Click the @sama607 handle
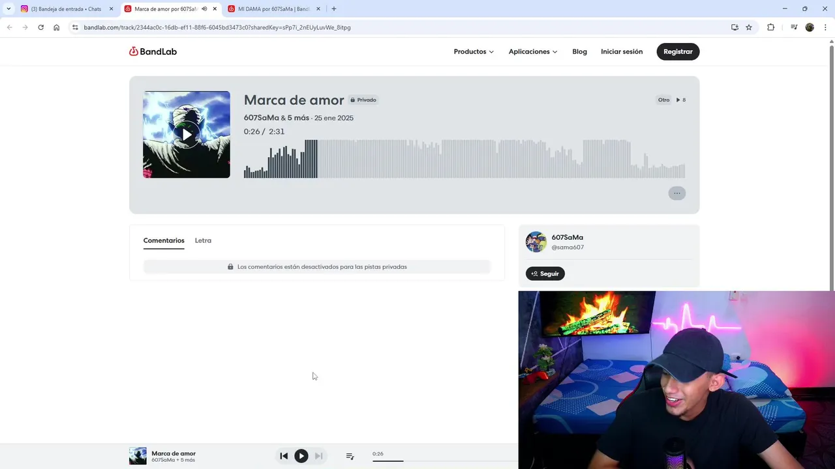The image size is (835, 469). pyautogui.click(x=568, y=248)
